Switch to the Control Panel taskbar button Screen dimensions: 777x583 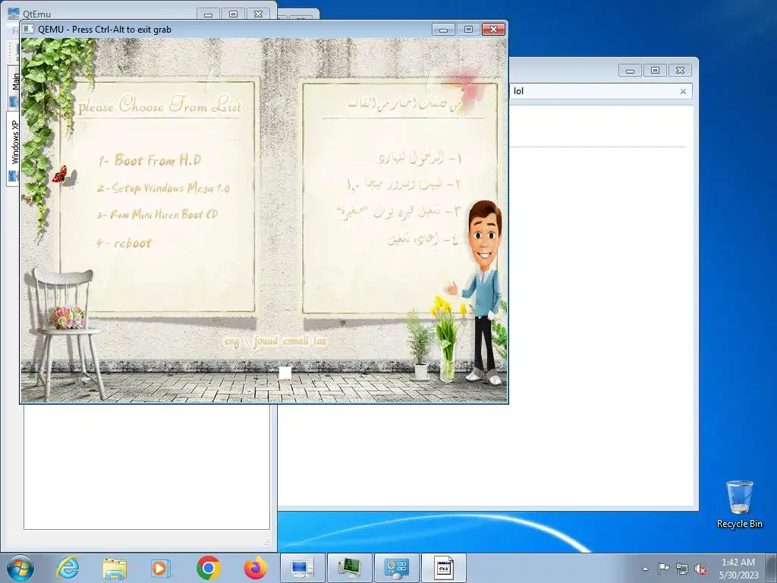tap(396, 568)
